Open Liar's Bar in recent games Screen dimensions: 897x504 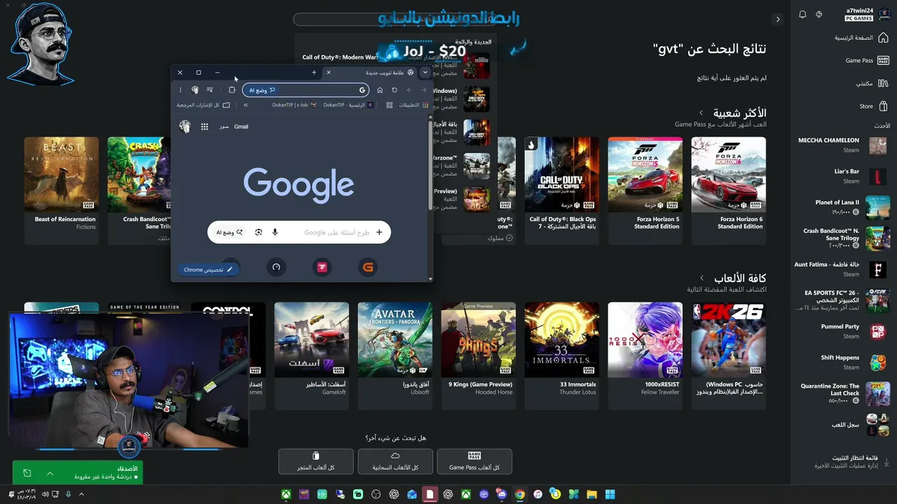[x=859, y=176]
